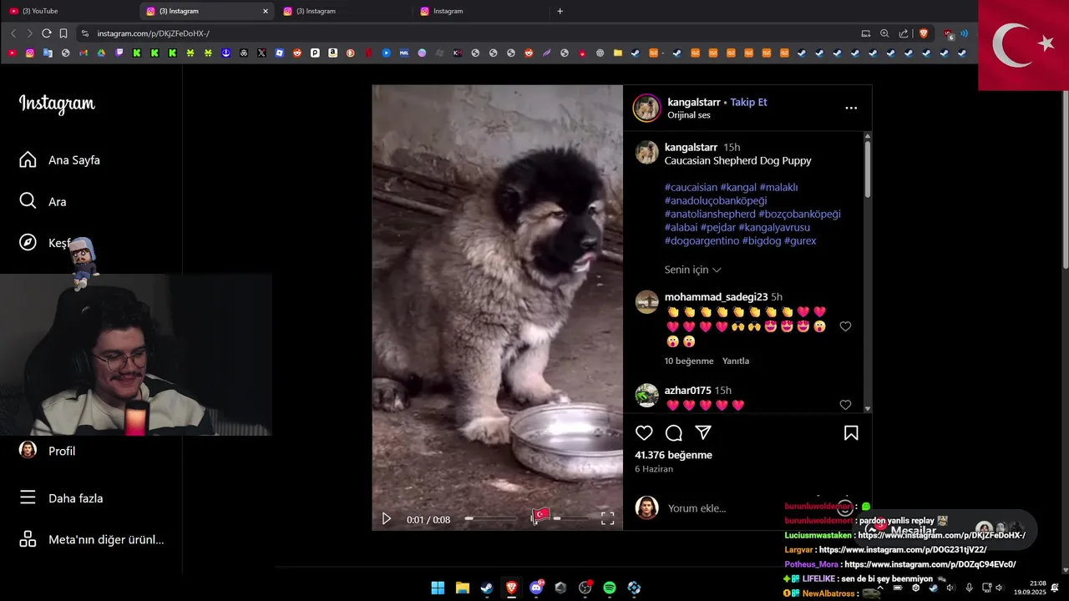This screenshot has width=1069, height=601.
Task: Open Steam from taskbar
Action: click(486, 588)
